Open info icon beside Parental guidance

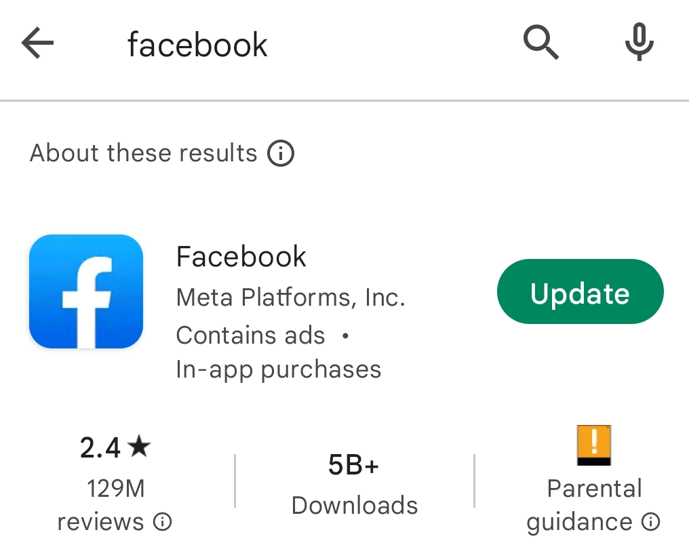click(651, 522)
